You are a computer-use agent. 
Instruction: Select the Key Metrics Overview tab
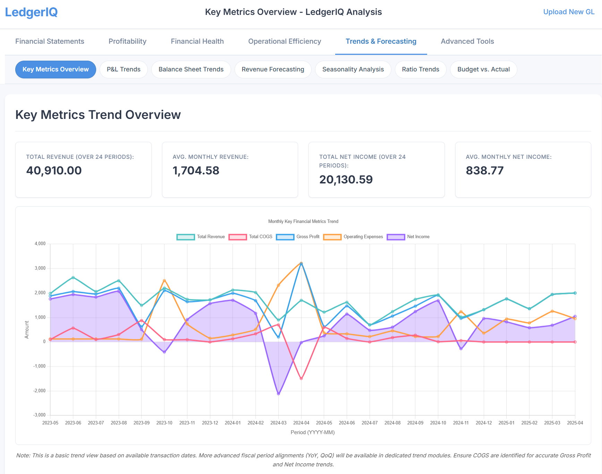[x=55, y=69]
